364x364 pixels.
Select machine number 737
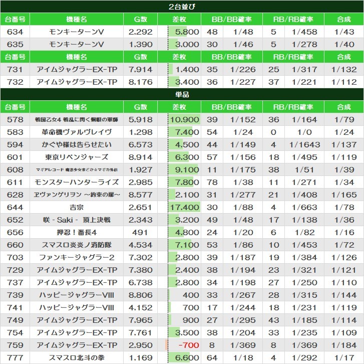[15, 283]
